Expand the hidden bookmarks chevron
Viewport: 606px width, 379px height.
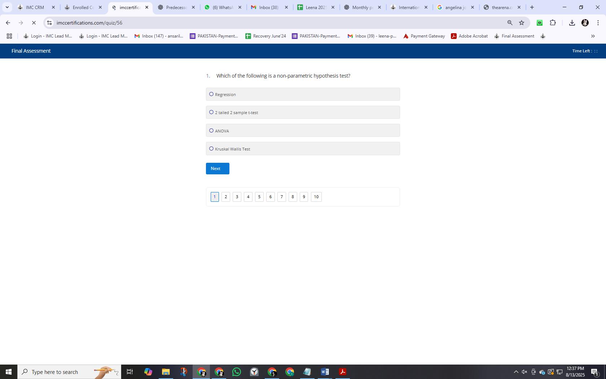tap(593, 36)
